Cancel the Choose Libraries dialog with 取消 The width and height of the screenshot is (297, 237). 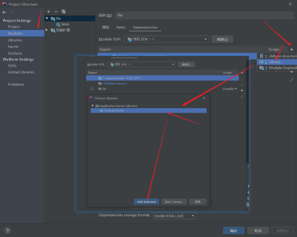pos(198,202)
